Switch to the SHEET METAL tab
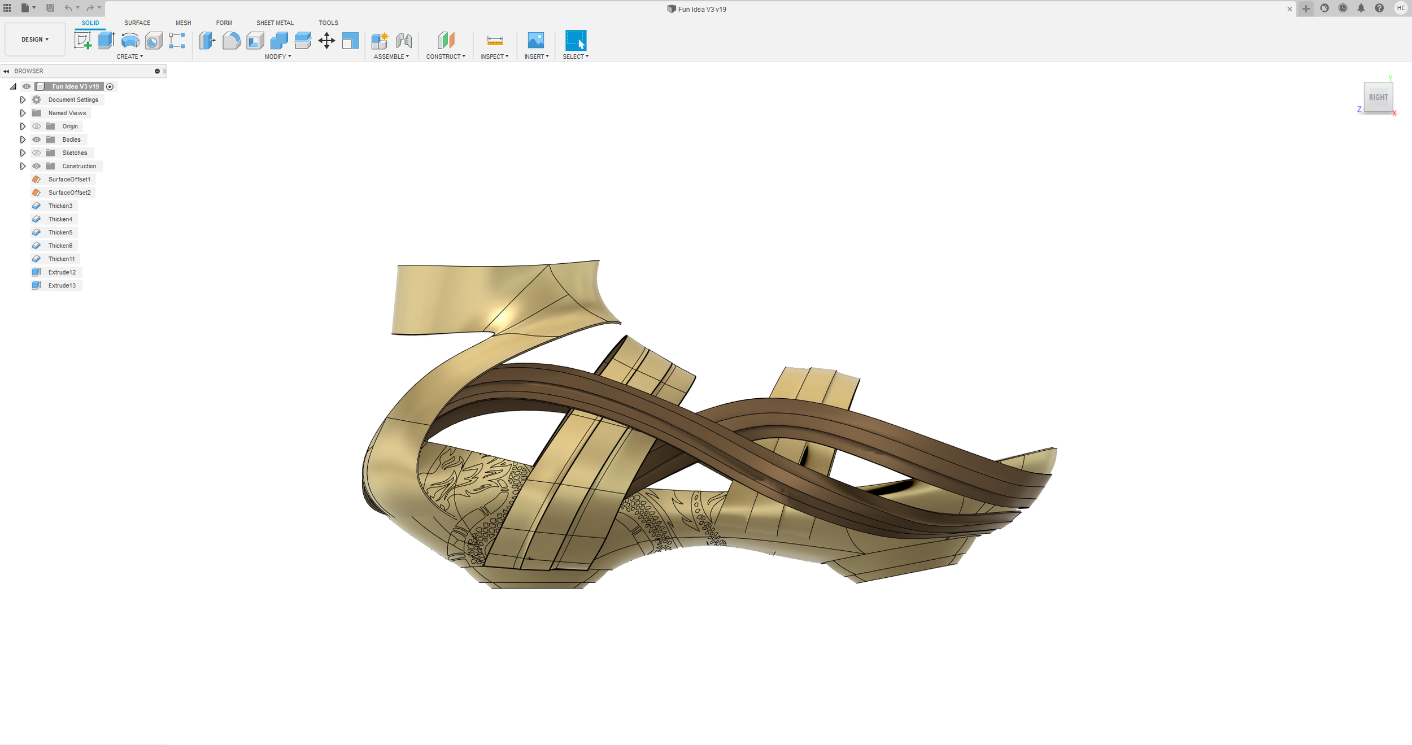The width and height of the screenshot is (1412, 745). tap(275, 23)
